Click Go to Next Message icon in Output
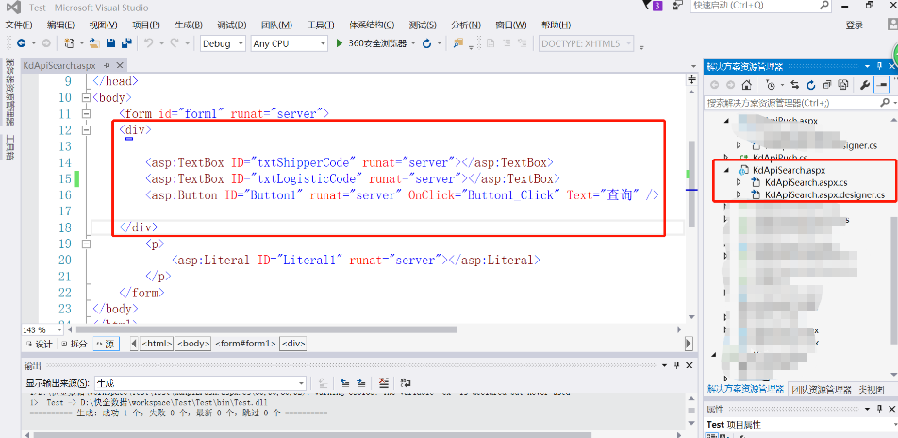Image resolution: width=898 pixels, height=438 pixels. (x=361, y=382)
